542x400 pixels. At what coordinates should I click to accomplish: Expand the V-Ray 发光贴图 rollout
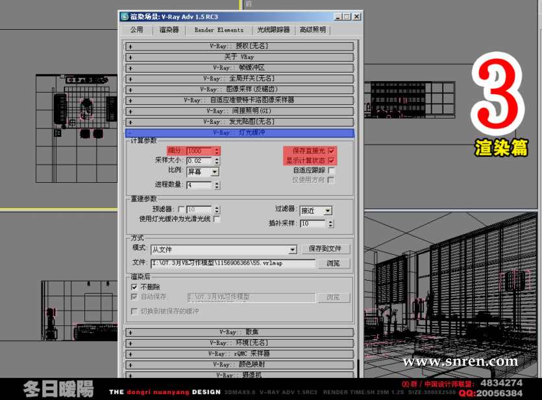pyautogui.click(x=240, y=122)
